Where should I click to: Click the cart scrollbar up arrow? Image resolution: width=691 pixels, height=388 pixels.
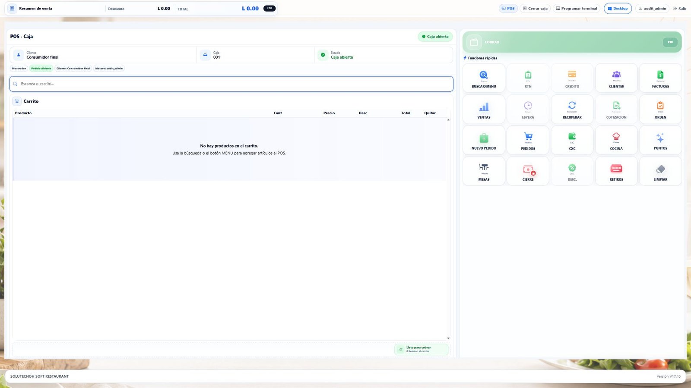[448, 120]
